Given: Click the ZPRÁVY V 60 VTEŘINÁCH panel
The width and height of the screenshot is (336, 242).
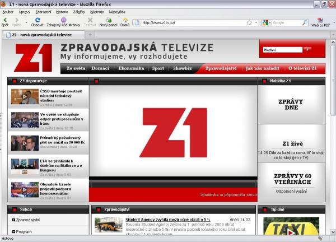Looking at the screenshot, I should pyautogui.click(x=291, y=182).
